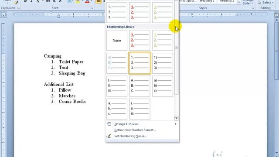Choose Set Numbering Value…
The image size is (279, 157).
pos(142,136)
